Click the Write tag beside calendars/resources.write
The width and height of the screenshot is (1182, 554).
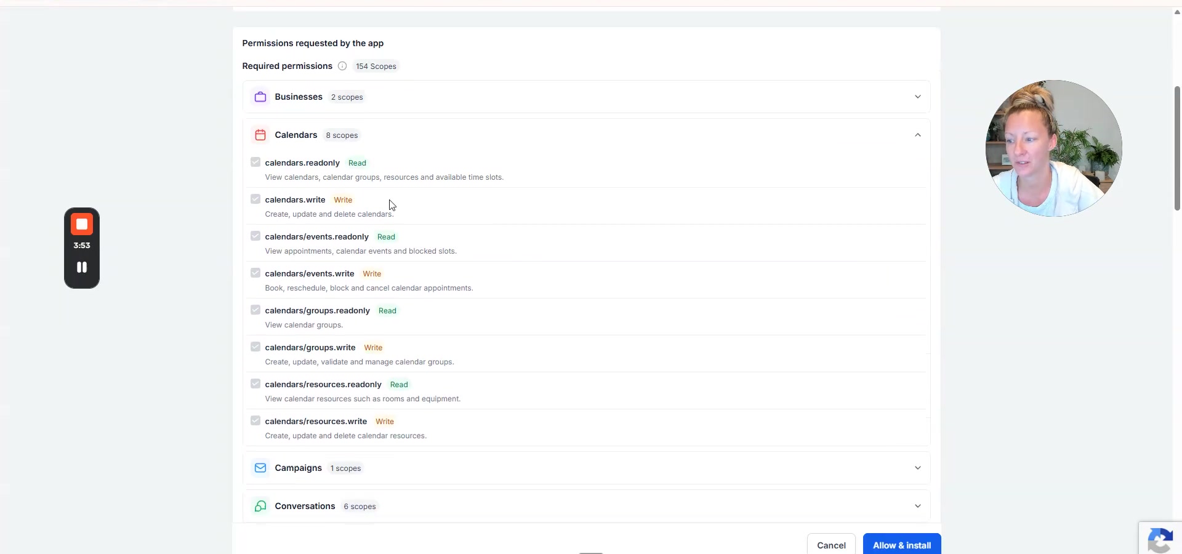point(385,422)
